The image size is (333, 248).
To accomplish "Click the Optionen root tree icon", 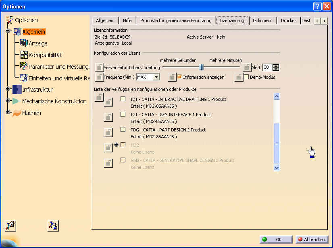I will [x=10, y=20].
